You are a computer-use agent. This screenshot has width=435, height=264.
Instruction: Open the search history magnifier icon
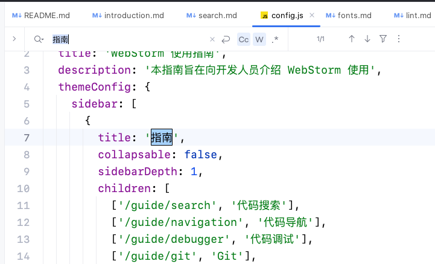click(39, 39)
